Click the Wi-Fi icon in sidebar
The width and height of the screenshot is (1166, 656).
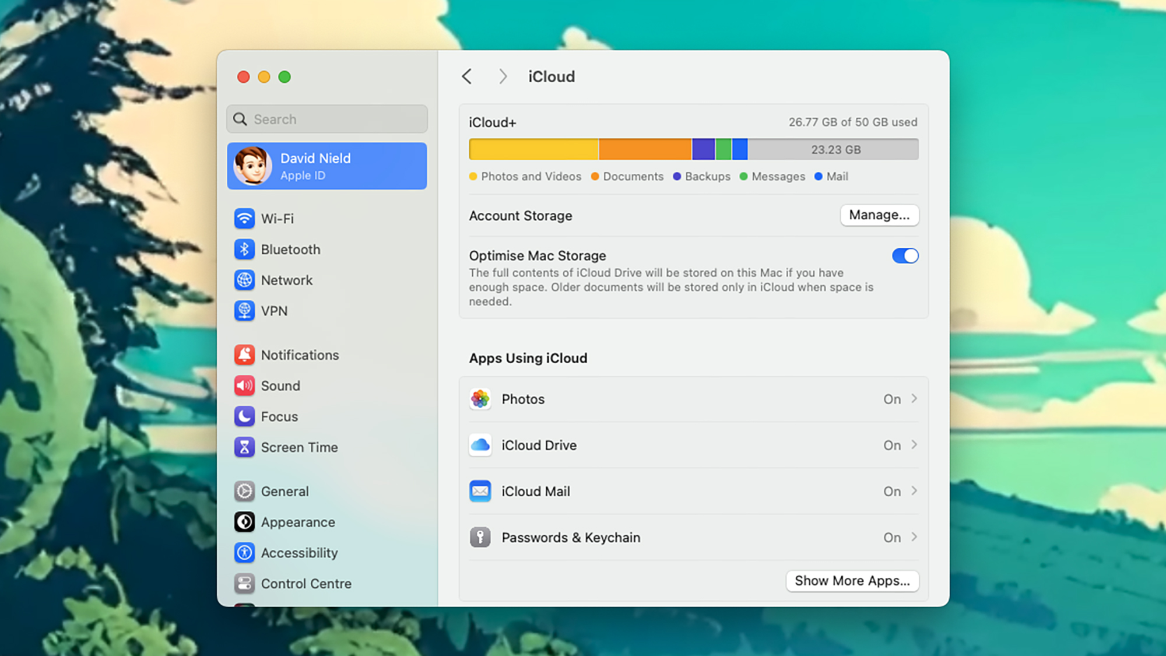coord(244,219)
